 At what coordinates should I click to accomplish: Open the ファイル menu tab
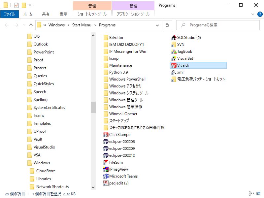click(10, 14)
